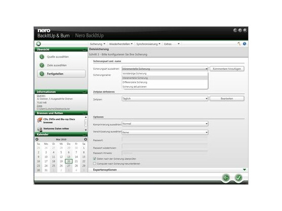
Task: Open the Extras menu
Action: coord(168,44)
